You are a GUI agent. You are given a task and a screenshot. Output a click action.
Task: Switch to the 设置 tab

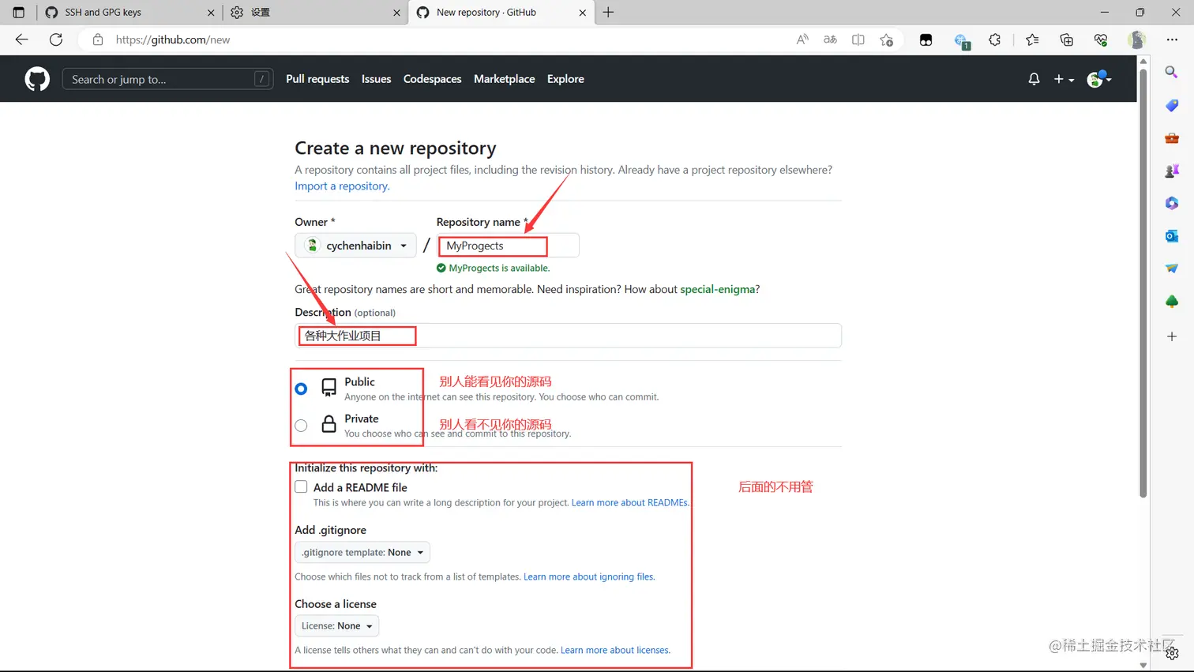(x=314, y=13)
